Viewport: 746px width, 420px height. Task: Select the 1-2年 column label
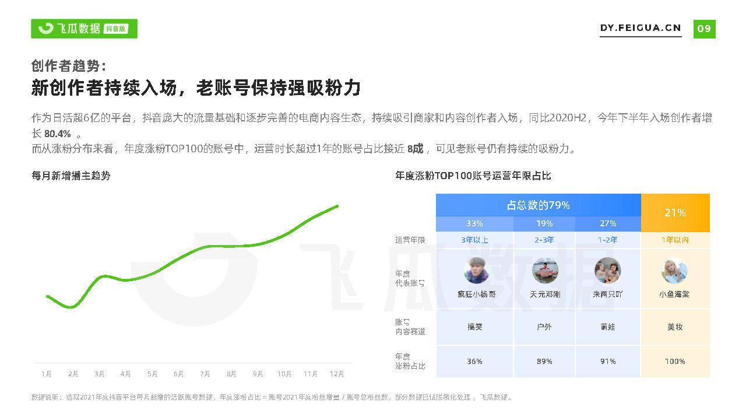607,240
